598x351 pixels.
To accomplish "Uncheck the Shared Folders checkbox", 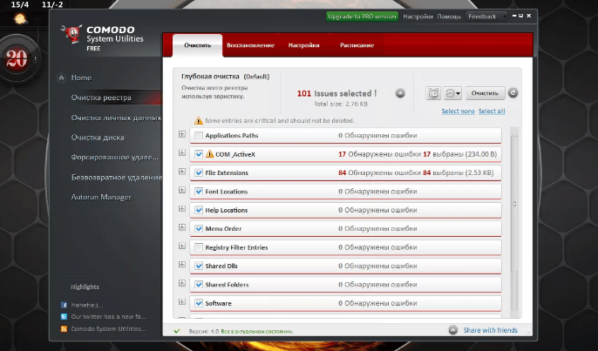I will (x=199, y=285).
